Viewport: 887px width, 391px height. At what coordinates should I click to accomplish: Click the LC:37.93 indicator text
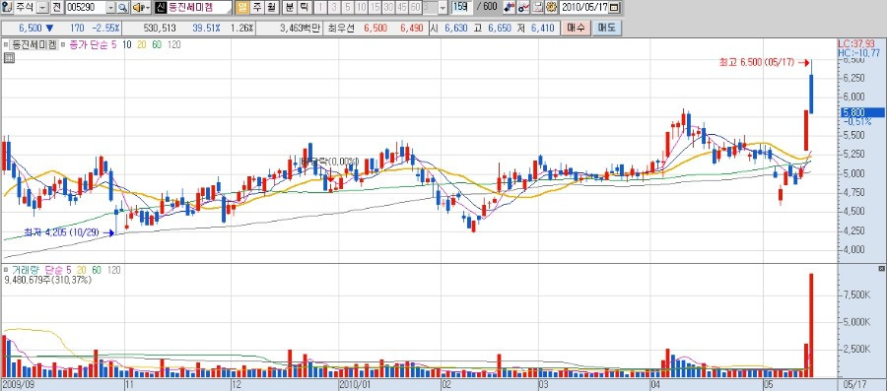click(x=855, y=43)
